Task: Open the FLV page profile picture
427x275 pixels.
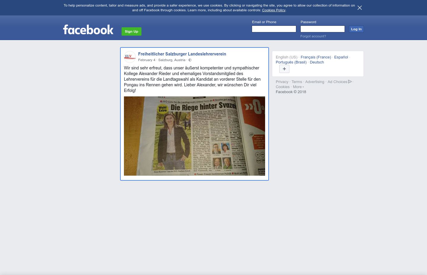Action: click(130, 57)
